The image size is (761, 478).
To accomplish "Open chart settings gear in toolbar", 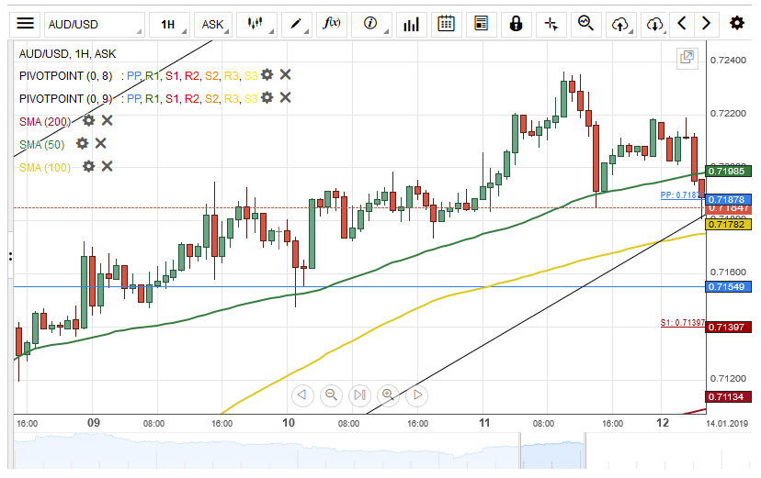I will 736,24.
